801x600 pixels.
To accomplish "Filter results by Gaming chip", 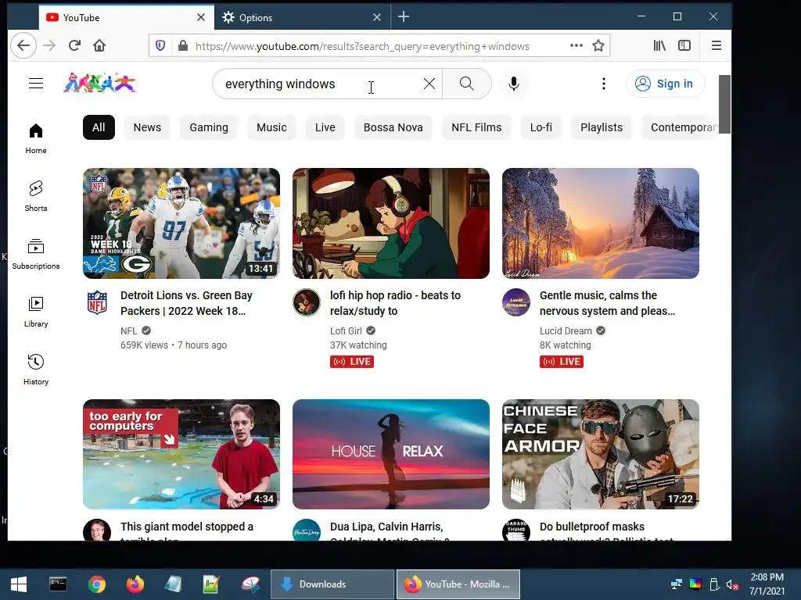I will tap(209, 127).
